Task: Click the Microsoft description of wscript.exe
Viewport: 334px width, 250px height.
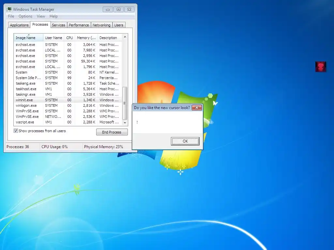Action: 109,122
